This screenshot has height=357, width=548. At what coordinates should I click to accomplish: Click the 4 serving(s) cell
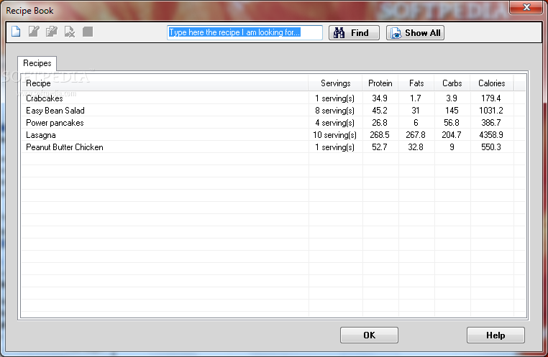coord(335,123)
